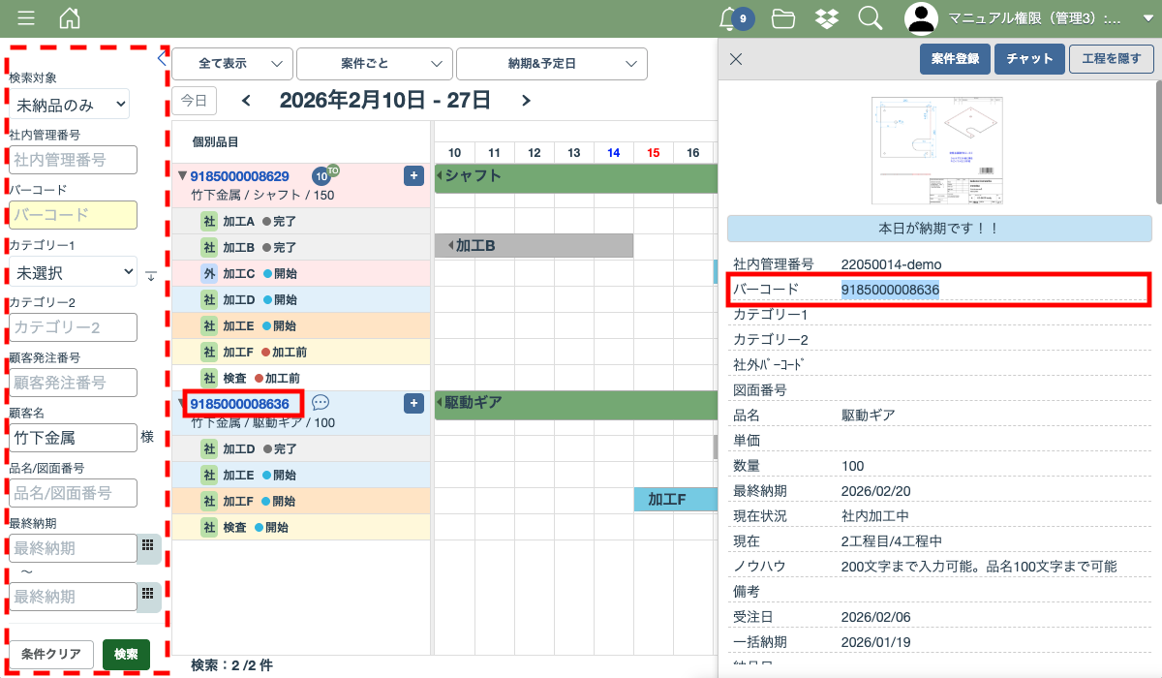This screenshot has height=678, width=1162.
Task: Open chat bubble for item 9185000008636
Action: [x=321, y=403]
